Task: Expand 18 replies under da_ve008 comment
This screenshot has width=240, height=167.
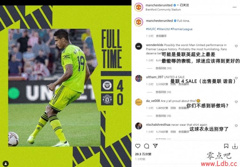Action: point(163,116)
